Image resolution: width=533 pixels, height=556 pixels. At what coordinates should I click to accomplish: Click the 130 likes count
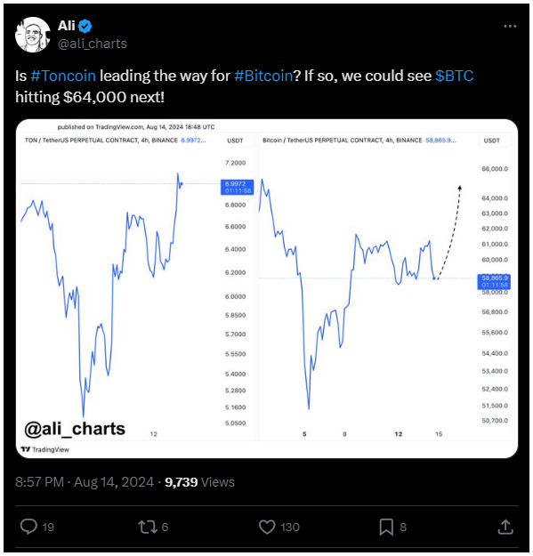[290, 527]
